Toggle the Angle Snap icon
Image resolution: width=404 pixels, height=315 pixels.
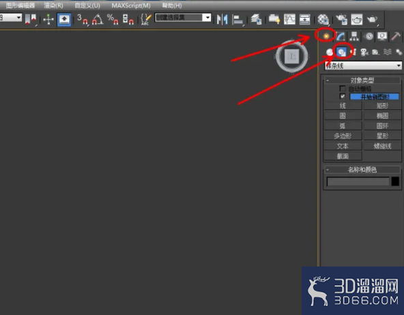(x=98, y=19)
